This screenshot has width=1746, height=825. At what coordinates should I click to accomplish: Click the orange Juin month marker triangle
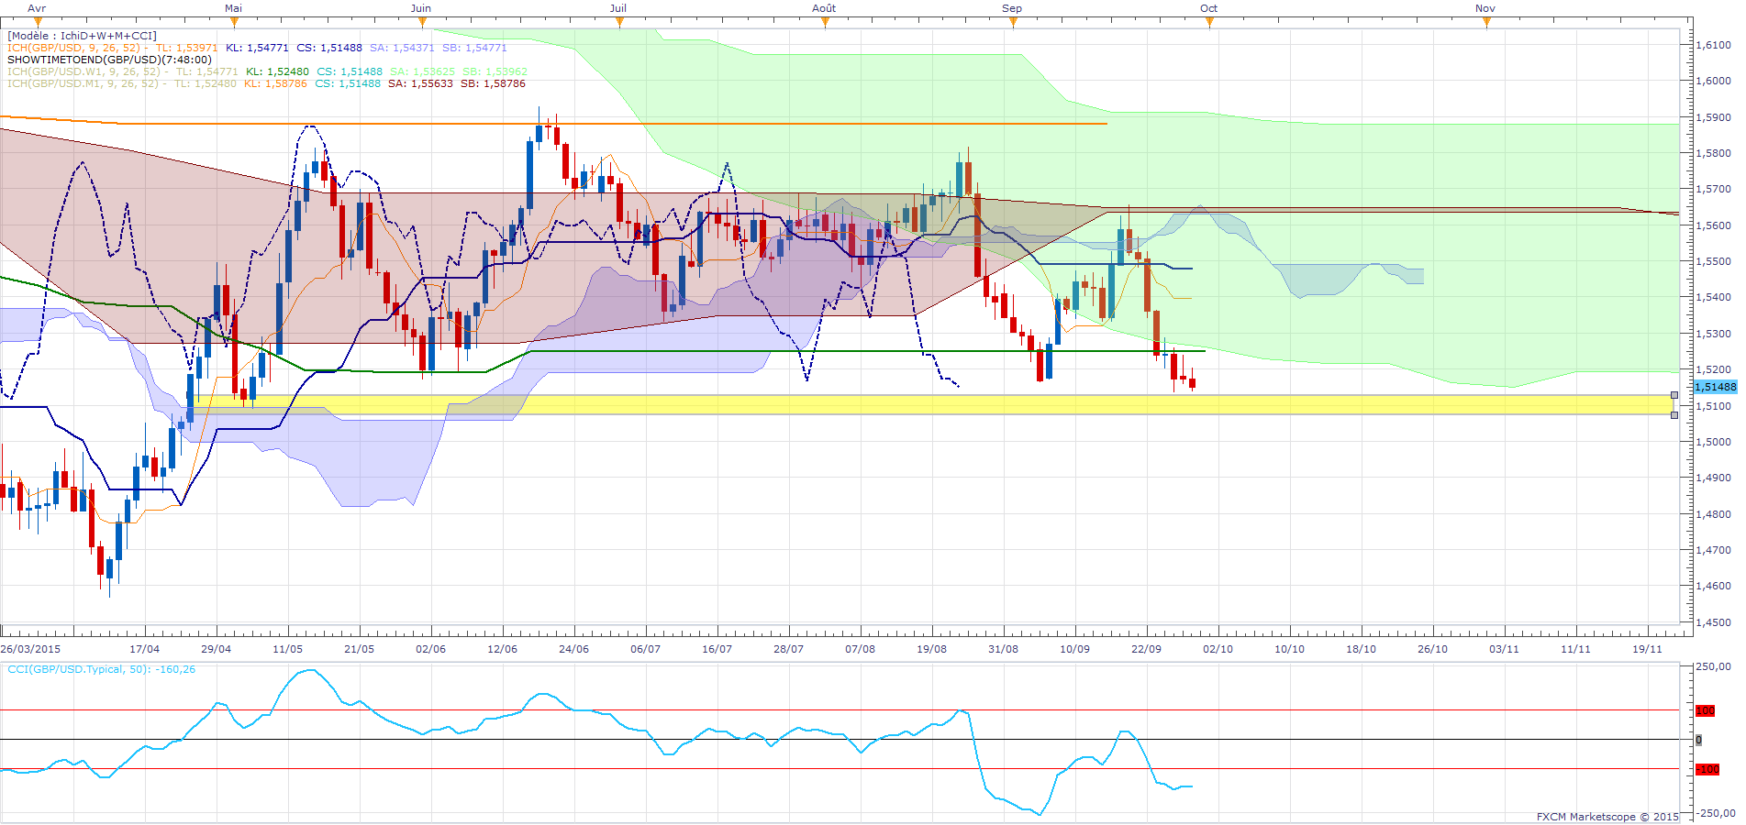pyautogui.click(x=421, y=23)
